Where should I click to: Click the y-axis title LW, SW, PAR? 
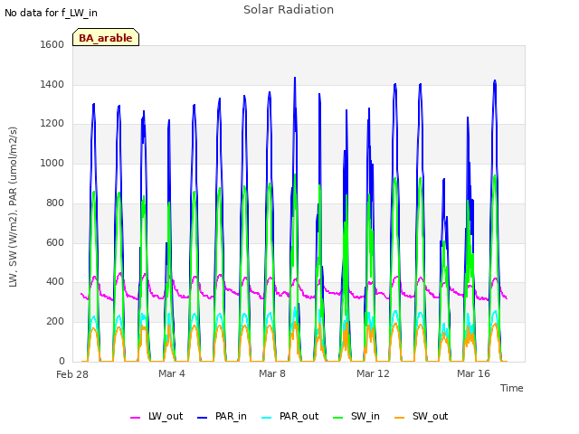click(13, 207)
